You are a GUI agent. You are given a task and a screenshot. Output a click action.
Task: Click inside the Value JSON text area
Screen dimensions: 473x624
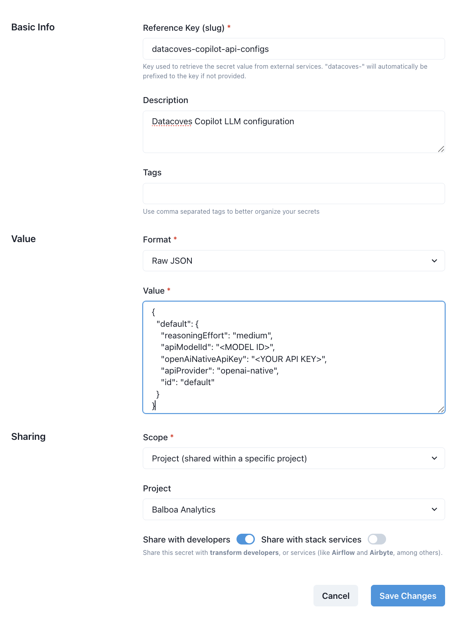tap(294, 357)
